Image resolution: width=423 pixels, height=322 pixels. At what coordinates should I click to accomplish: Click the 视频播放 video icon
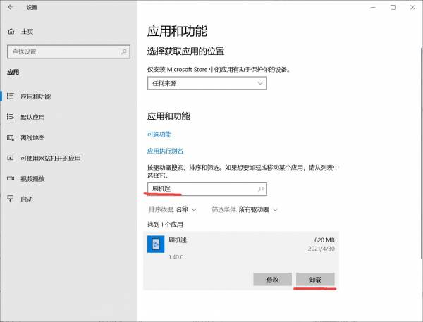click(x=11, y=178)
